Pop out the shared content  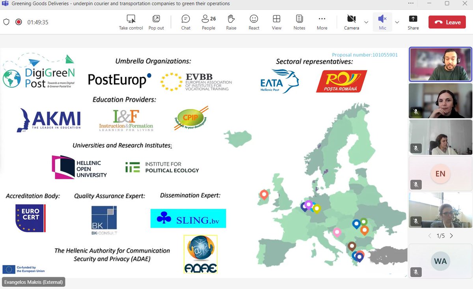pyautogui.click(x=156, y=22)
